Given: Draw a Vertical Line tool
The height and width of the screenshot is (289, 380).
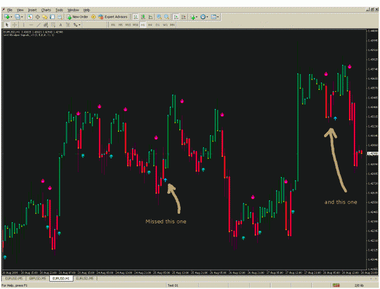Looking at the screenshot, I should [x=24, y=25].
